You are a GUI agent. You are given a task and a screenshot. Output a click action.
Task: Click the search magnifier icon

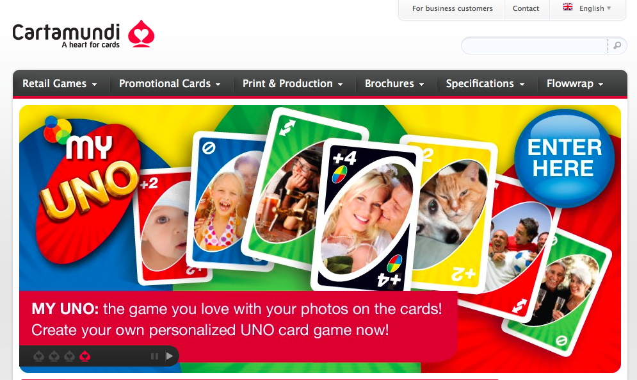point(617,45)
